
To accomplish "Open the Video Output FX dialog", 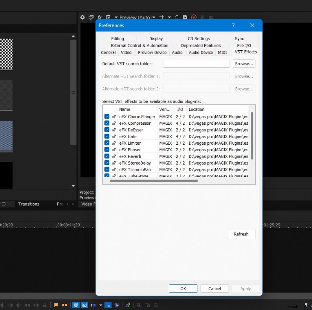I will pos(100,17).
